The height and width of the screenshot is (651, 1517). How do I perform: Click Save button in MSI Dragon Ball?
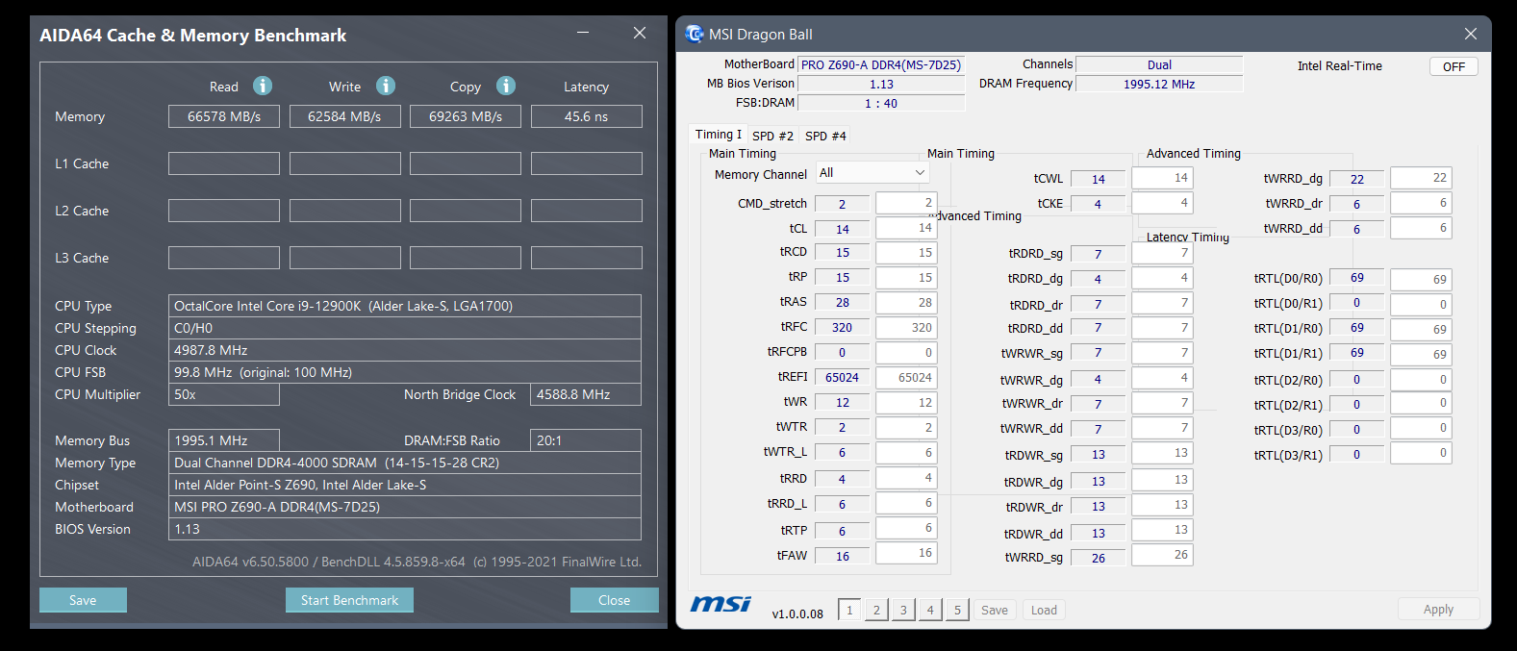(x=995, y=610)
